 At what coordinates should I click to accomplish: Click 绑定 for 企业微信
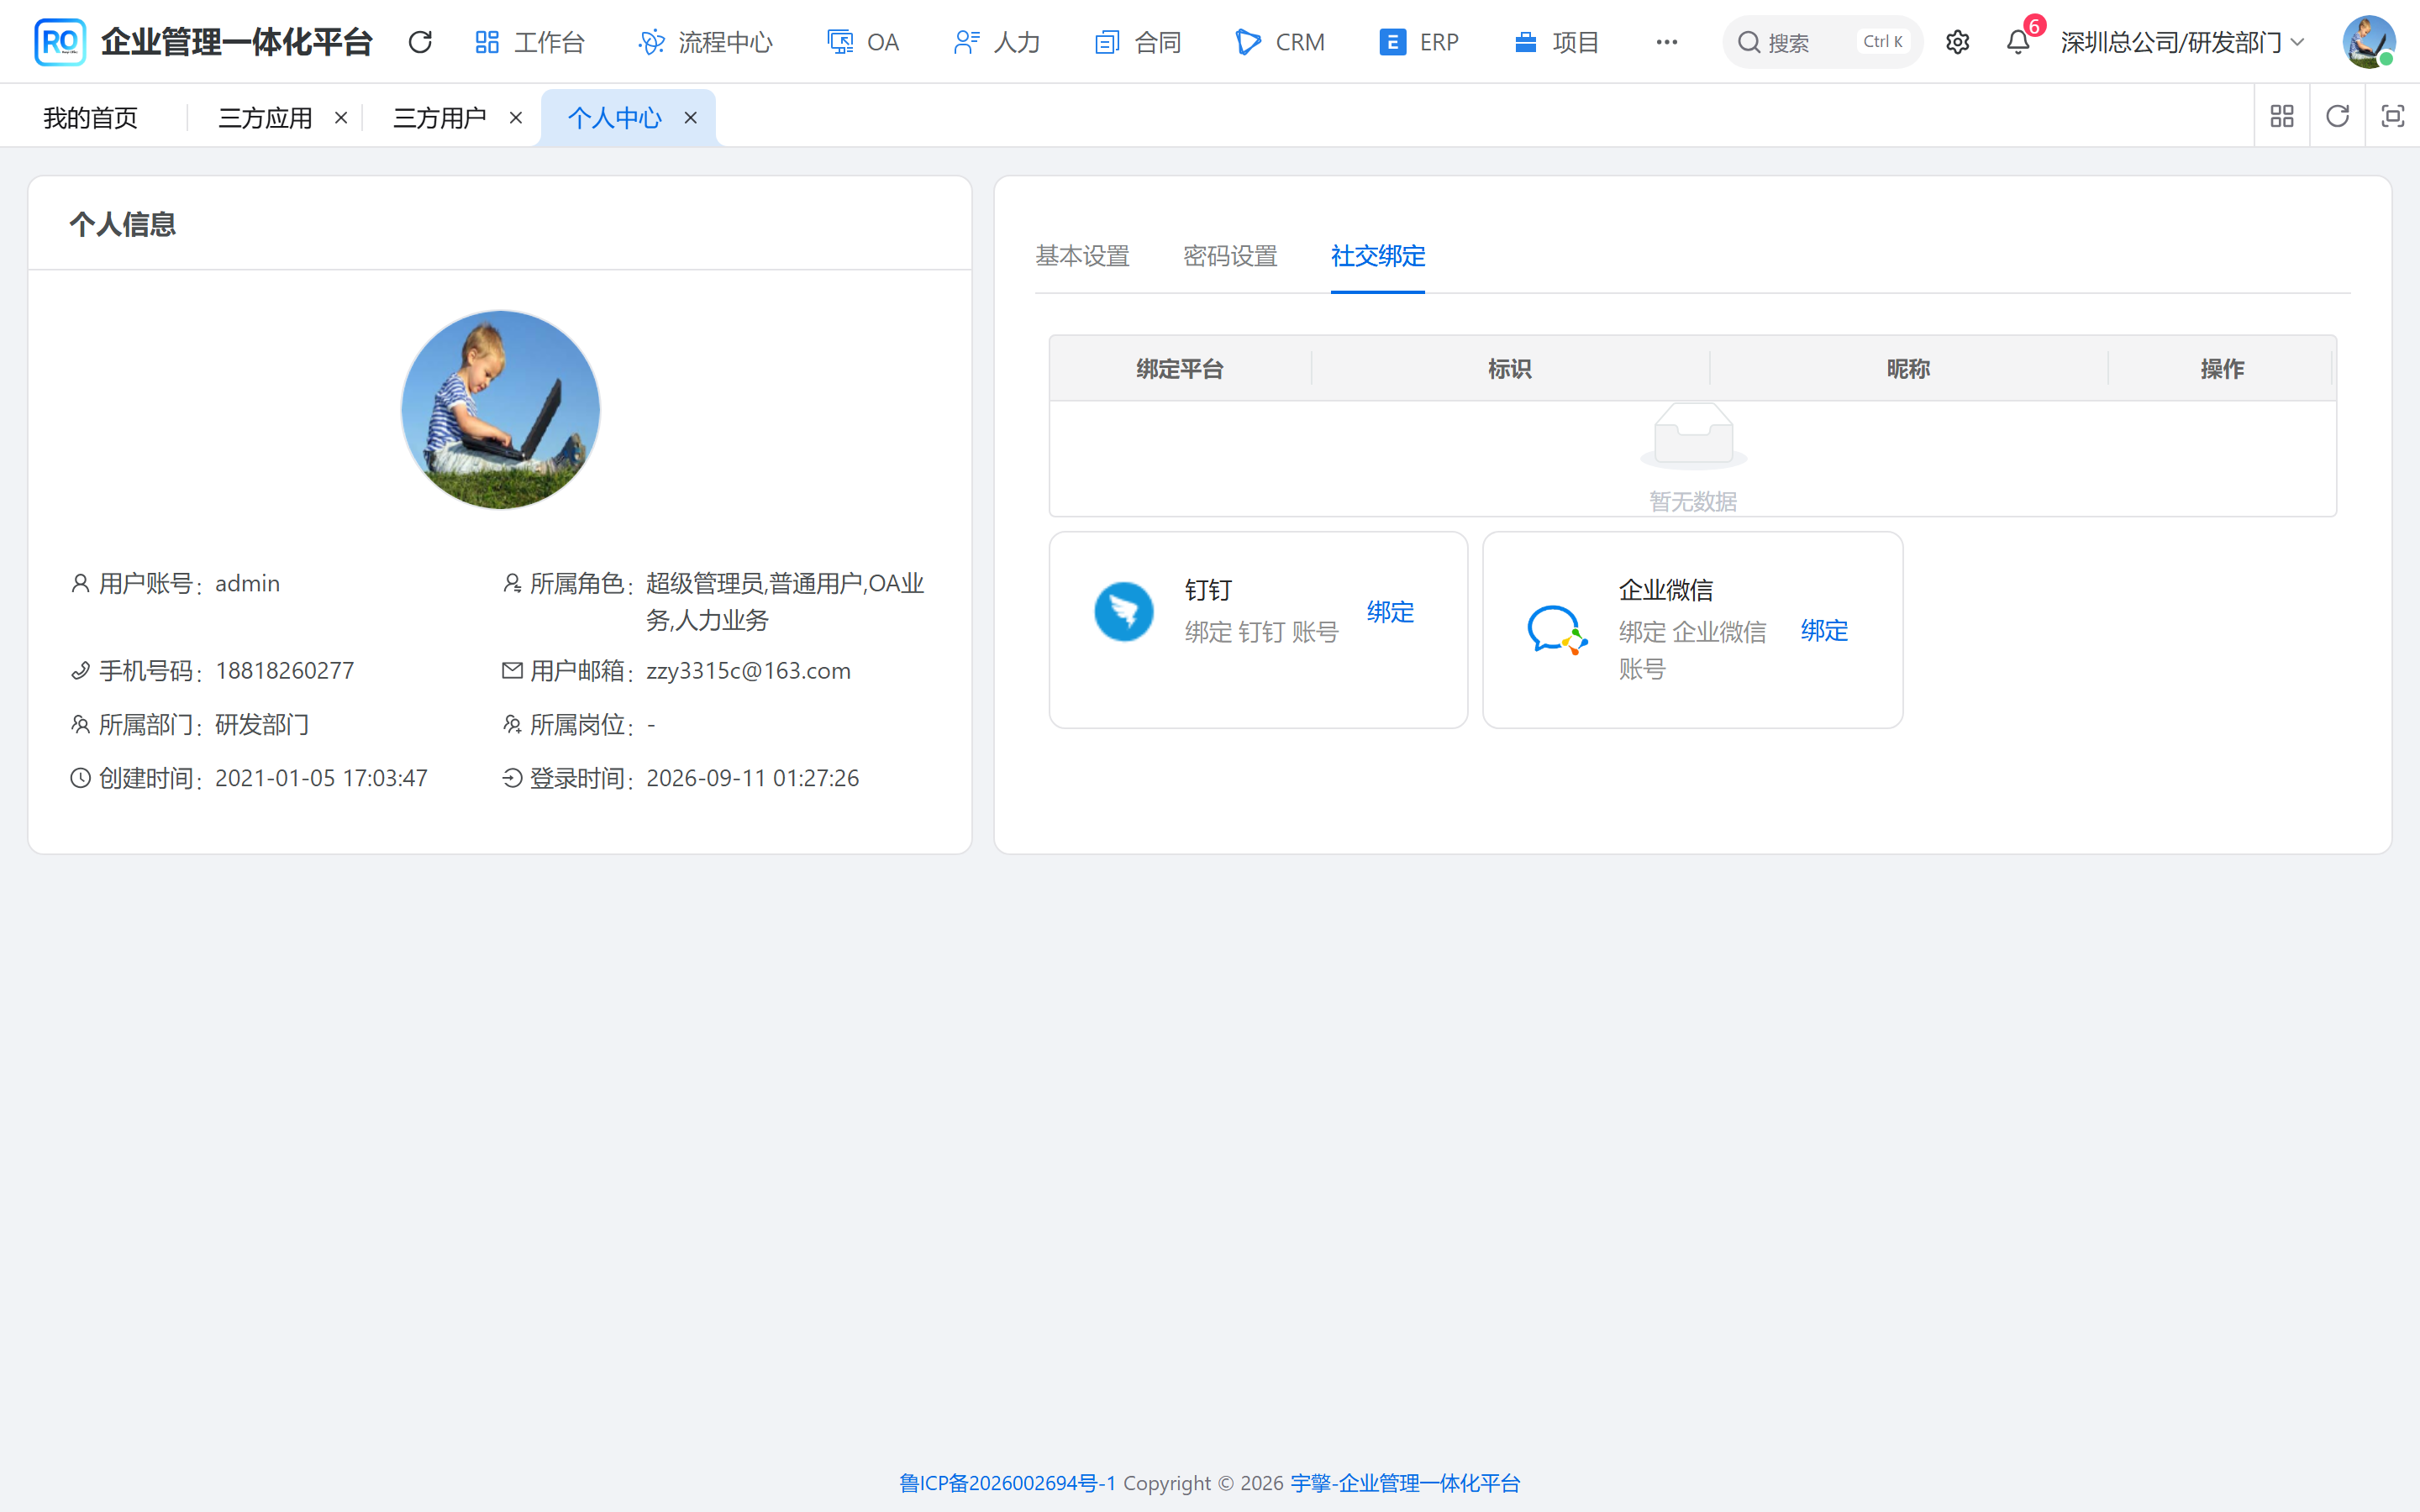tap(1824, 630)
